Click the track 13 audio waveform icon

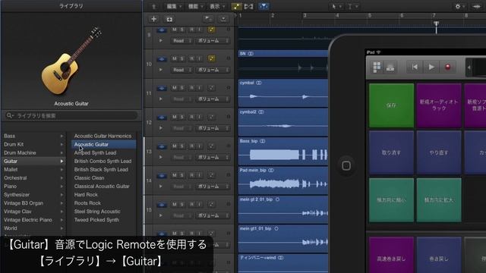tap(162, 146)
